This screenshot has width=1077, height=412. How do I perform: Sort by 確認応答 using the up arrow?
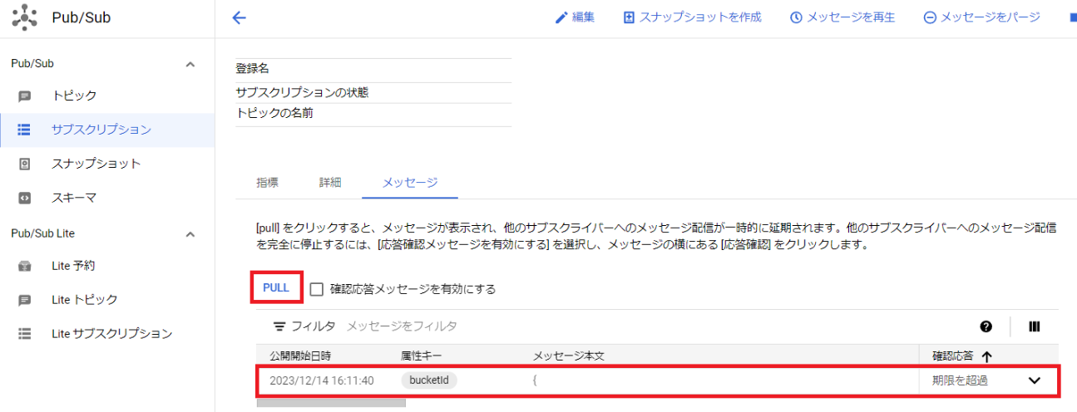pyautogui.click(x=987, y=356)
